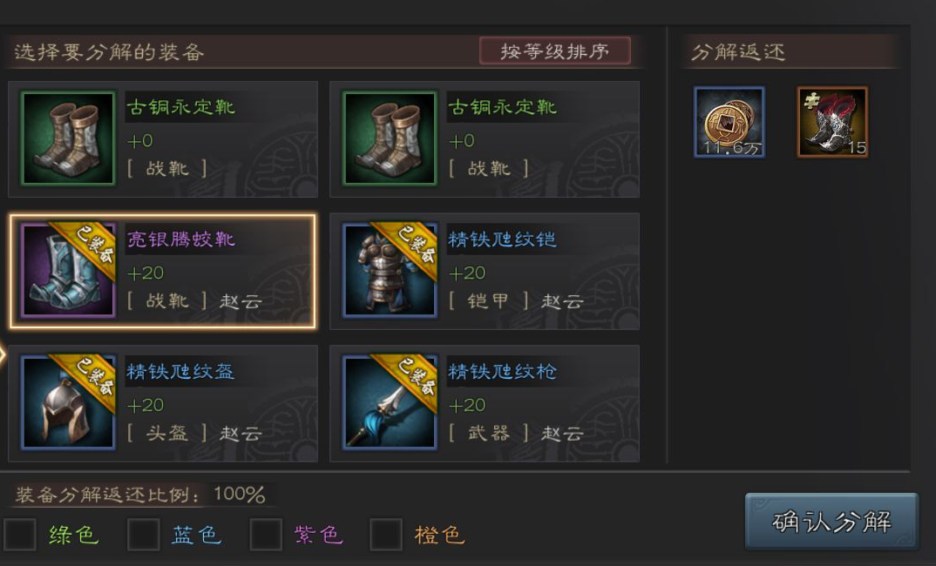Screen dimensions: 936x566
Task: Enable the 绿色 green quality checkbox
Action: pos(20,534)
